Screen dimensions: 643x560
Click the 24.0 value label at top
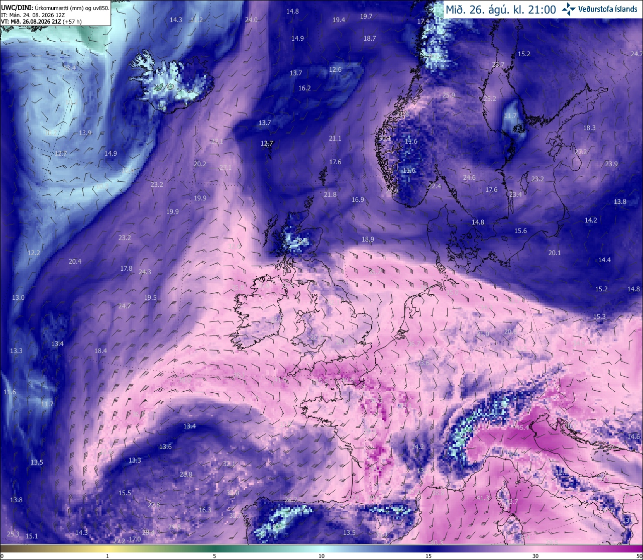tap(251, 20)
